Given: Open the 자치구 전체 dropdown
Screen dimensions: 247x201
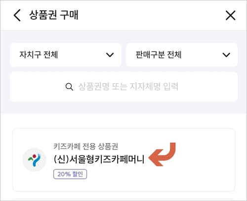Looking at the screenshot, I should pyautogui.click(x=66, y=55).
